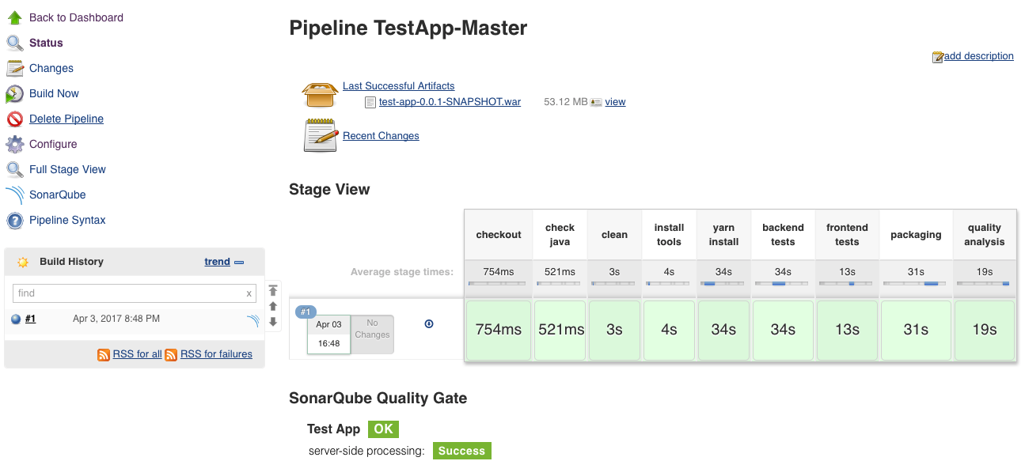Open SonarQube via its sidebar wave icon

(x=14, y=195)
